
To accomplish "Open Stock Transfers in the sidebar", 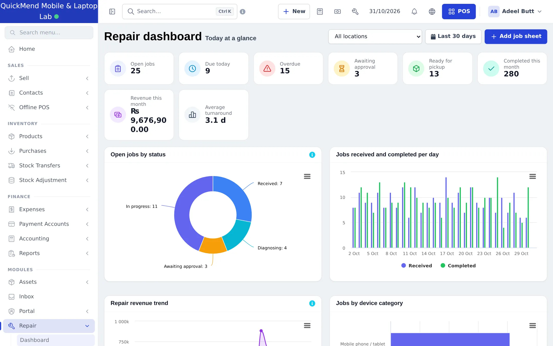I will click(49, 166).
